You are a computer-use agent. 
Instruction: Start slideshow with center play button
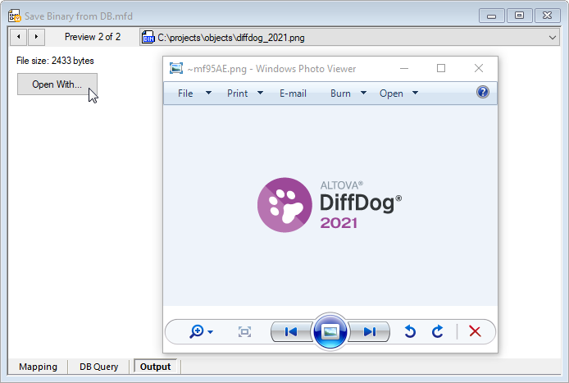330,331
